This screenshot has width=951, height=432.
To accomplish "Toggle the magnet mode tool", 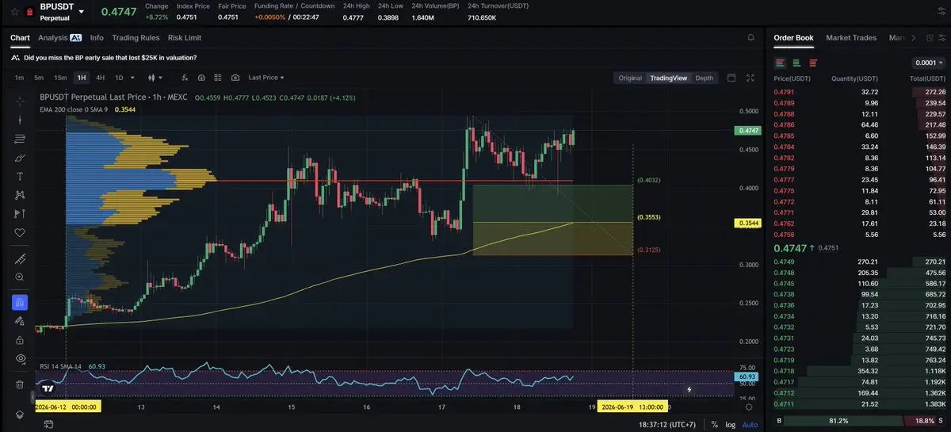I will pyautogui.click(x=20, y=302).
